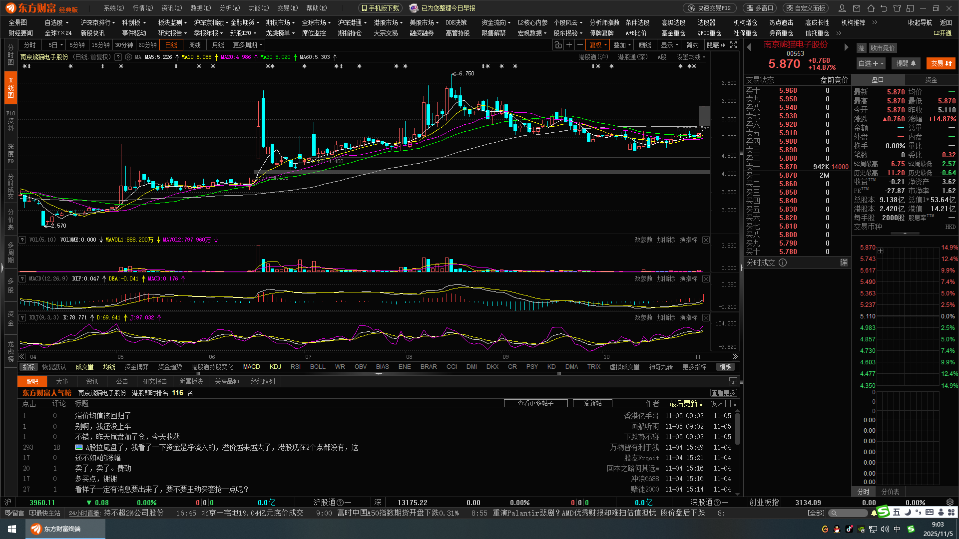Go to previous stock with left arrow
959x539 pixels.
pyautogui.click(x=749, y=47)
